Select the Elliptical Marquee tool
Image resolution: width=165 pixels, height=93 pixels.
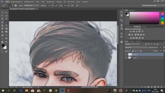2,13
